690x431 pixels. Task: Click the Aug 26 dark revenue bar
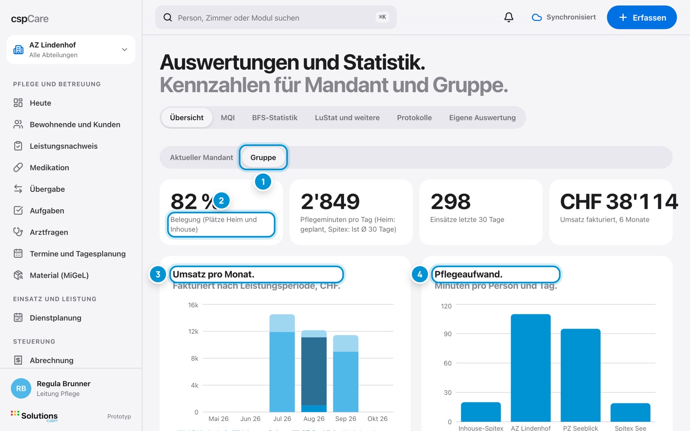click(x=314, y=371)
